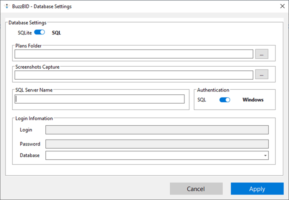Image resolution: width=289 pixels, height=200 pixels.
Task: Select the Windows authentication label
Action: tap(253, 100)
